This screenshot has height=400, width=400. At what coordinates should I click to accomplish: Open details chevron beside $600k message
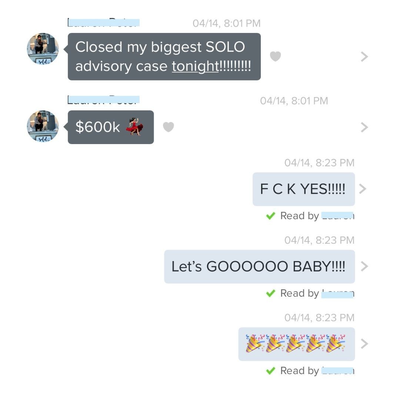pos(364,127)
